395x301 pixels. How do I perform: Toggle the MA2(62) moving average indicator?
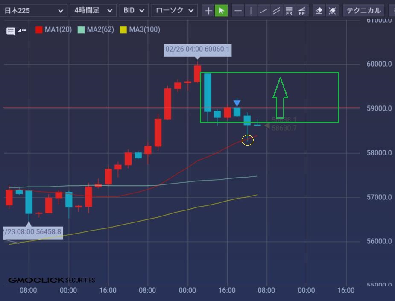tap(96, 29)
